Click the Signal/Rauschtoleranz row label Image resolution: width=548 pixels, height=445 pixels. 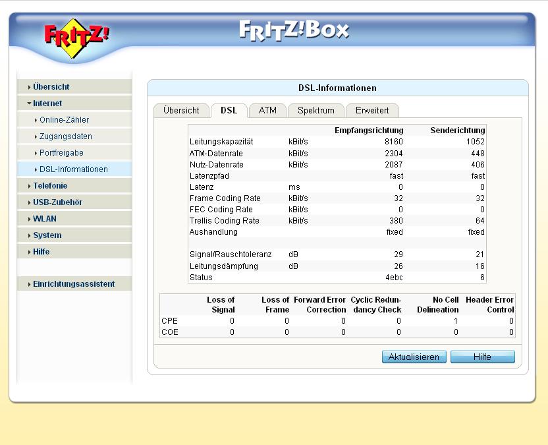231,254
